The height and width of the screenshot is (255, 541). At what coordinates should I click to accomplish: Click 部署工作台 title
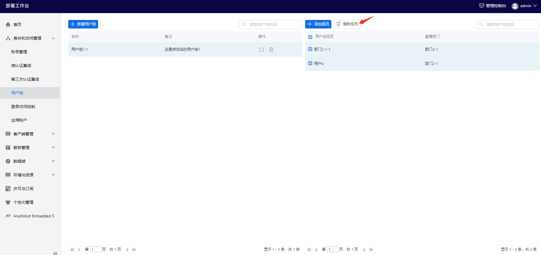[17, 6]
